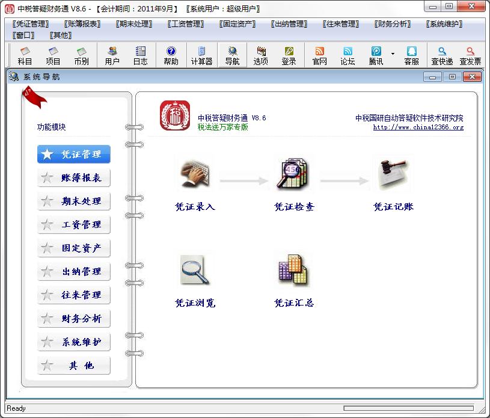
Task: Open the 【窗口】 menu
Action: pyautogui.click(x=23, y=35)
